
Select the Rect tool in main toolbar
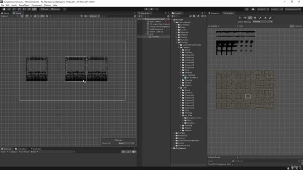pos(24,9)
